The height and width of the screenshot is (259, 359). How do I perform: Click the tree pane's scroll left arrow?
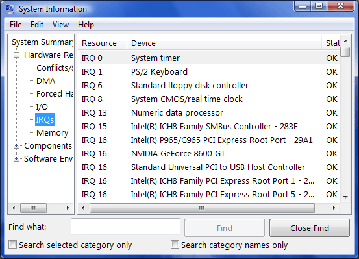14,208
